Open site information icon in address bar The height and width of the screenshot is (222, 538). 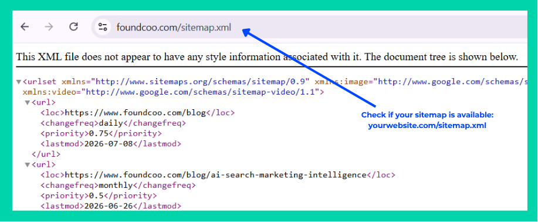pos(103,27)
